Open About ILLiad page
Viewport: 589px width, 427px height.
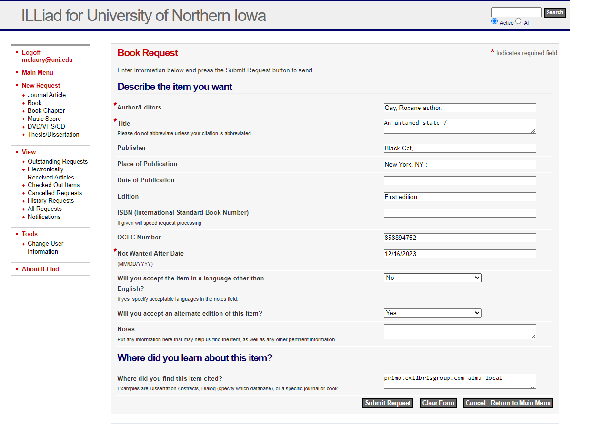(40, 269)
